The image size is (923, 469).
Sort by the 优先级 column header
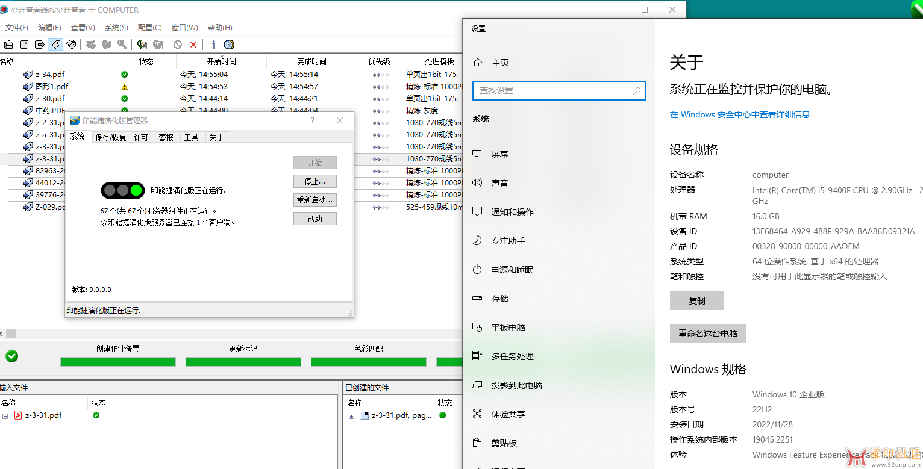click(x=380, y=61)
